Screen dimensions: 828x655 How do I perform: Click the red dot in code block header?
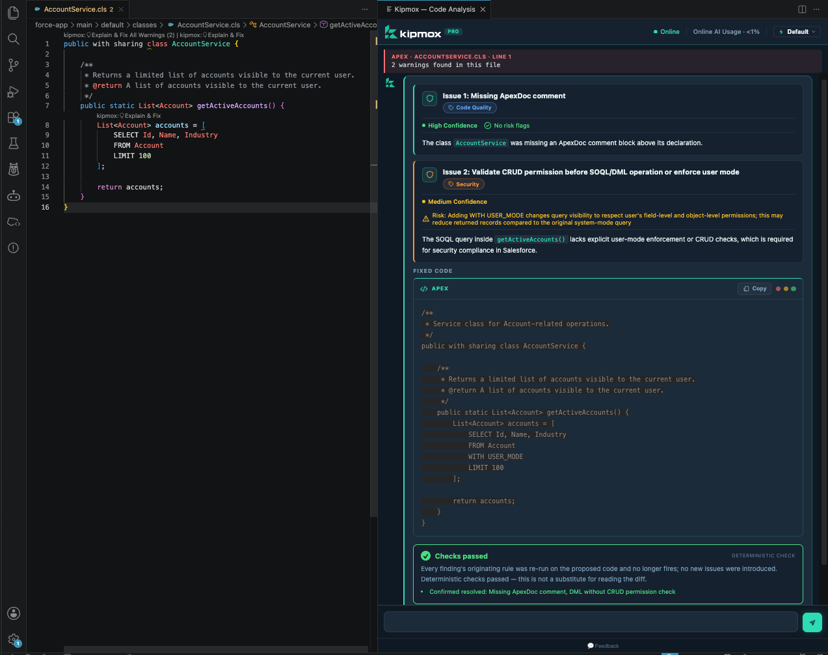(x=779, y=288)
